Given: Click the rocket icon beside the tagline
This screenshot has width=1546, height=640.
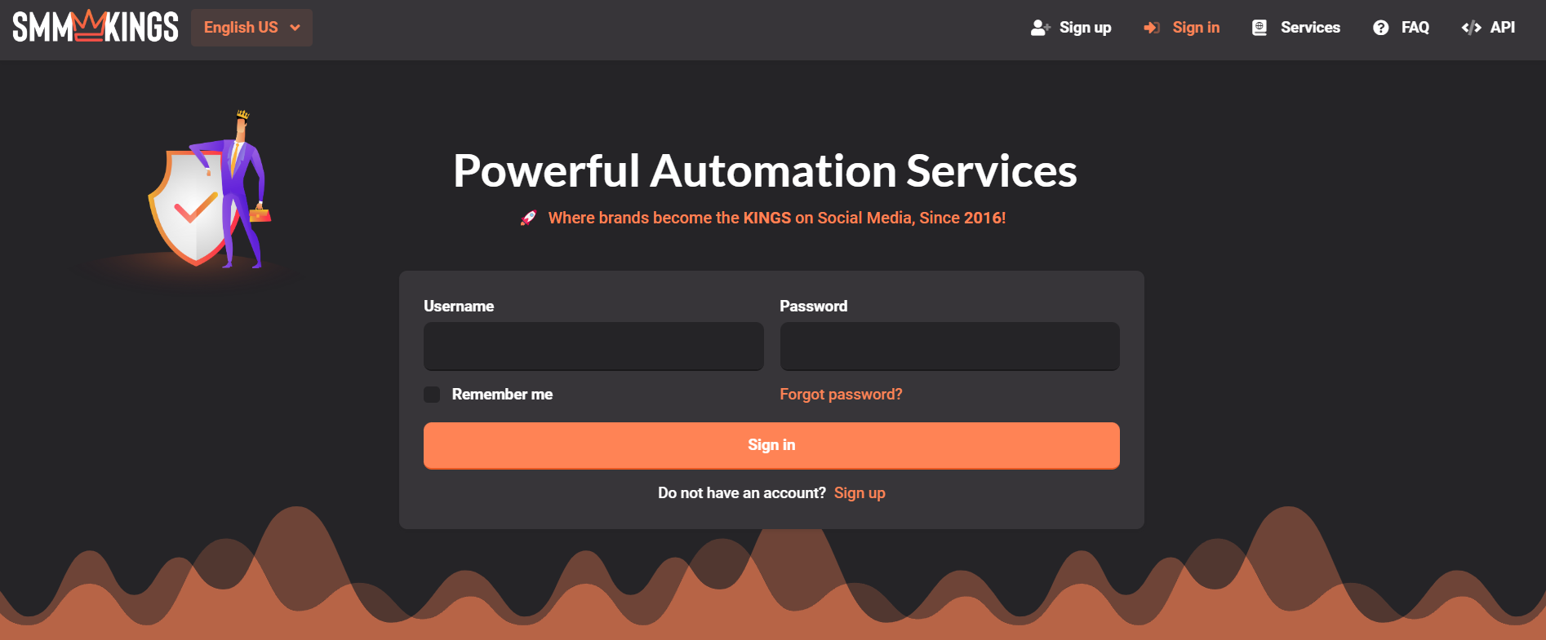Looking at the screenshot, I should pos(529,218).
